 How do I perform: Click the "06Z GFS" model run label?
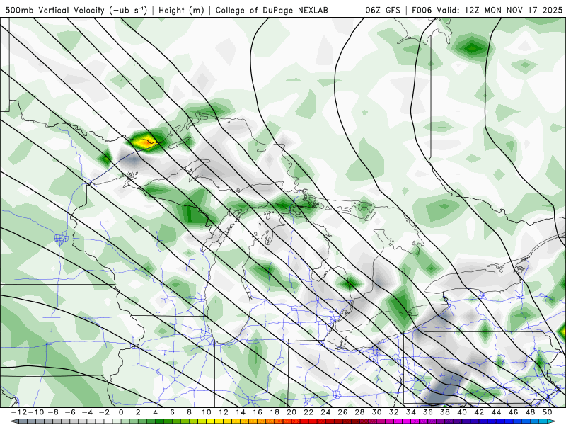click(383, 11)
